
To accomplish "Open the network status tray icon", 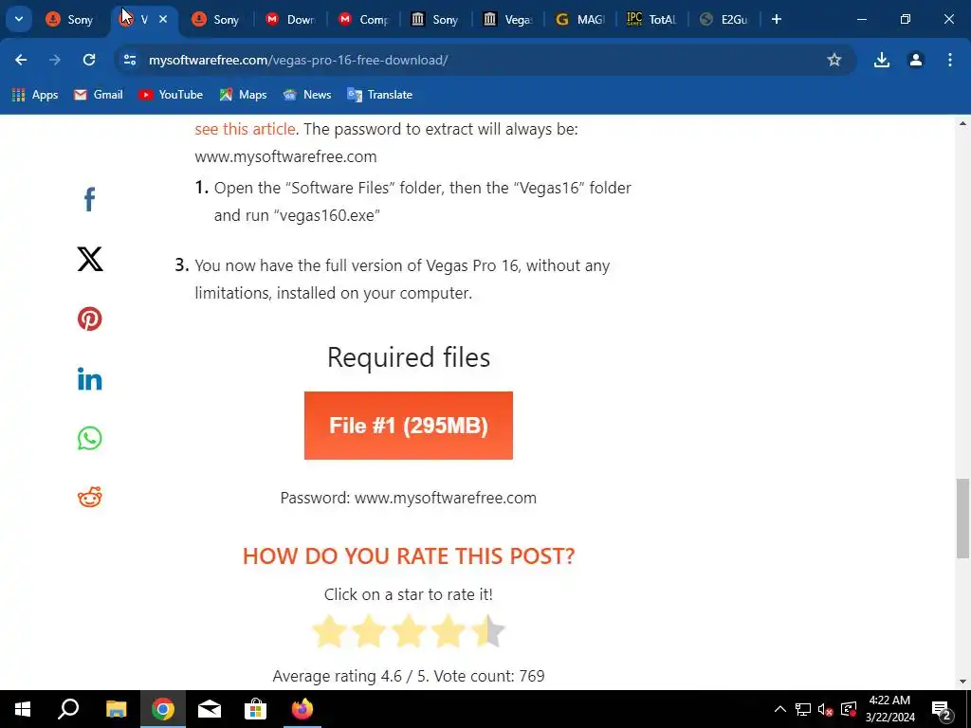I will [803, 709].
